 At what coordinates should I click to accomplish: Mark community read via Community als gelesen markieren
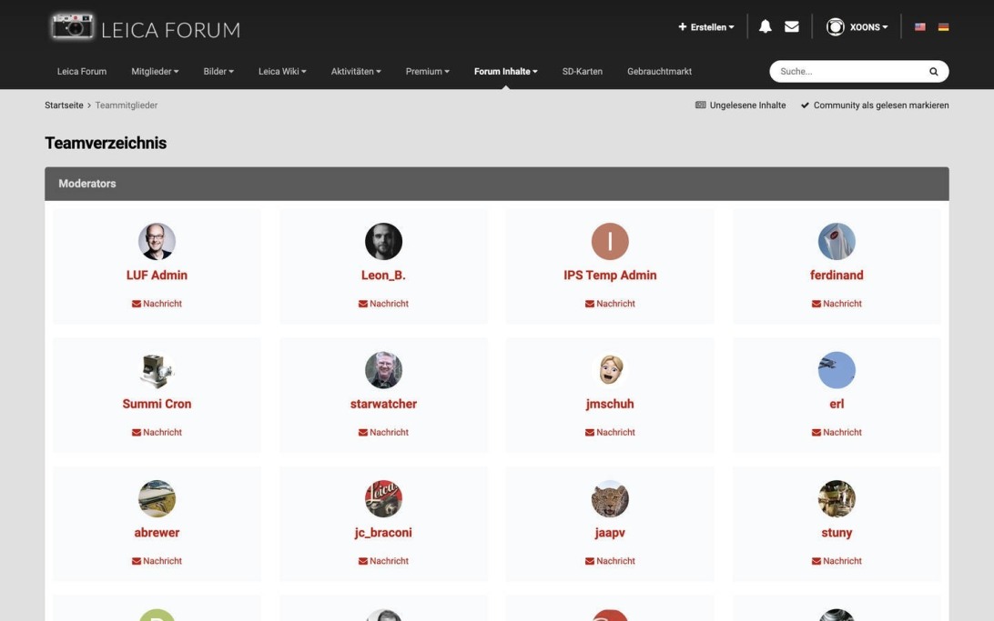pos(875,105)
